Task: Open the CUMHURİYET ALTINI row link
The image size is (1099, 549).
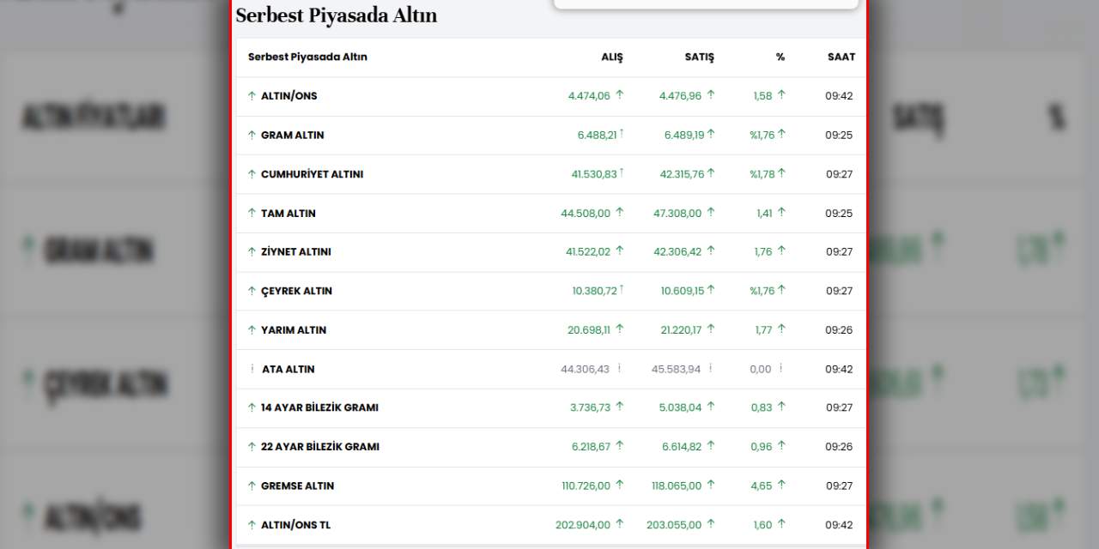Action: 312,174
